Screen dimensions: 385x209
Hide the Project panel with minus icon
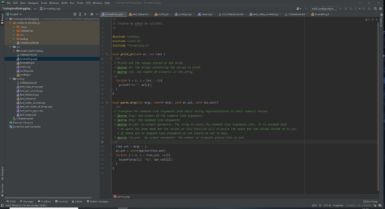[97, 14]
